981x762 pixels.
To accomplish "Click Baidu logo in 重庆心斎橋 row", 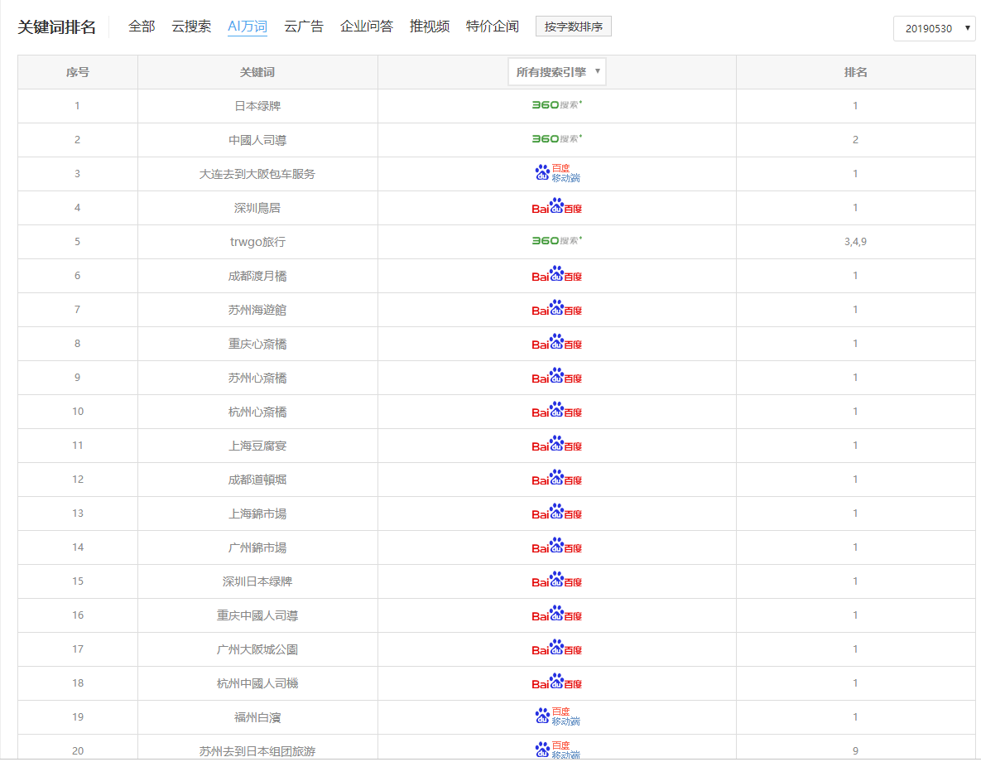I will tap(557, 343).
